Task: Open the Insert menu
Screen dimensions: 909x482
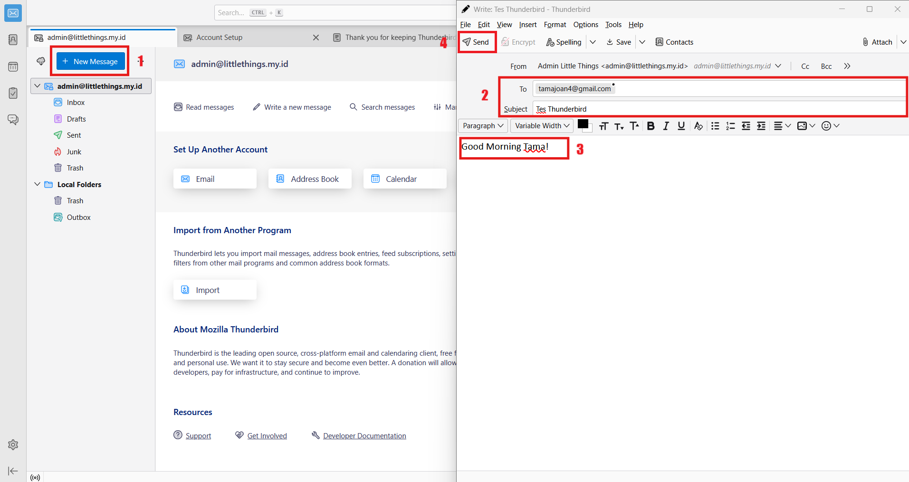Action: [x=527, y=25]
